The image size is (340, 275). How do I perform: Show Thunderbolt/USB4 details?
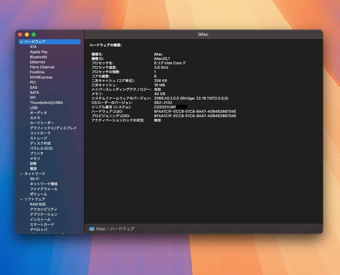pyautogui.click(x=46, y=103)
